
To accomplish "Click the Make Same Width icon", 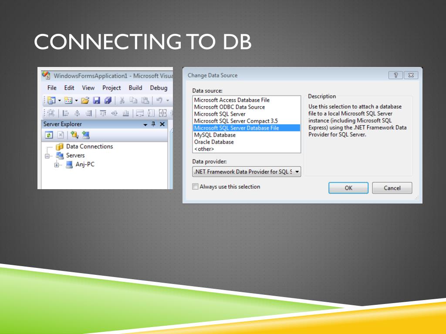I will [140, 114].
